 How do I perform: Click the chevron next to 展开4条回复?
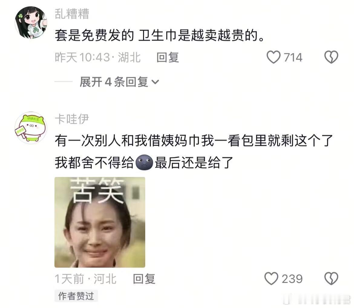point(155,82)
